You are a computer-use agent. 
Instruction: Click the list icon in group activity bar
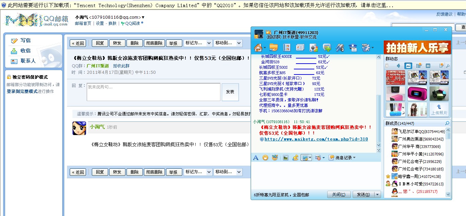(419, 66)
